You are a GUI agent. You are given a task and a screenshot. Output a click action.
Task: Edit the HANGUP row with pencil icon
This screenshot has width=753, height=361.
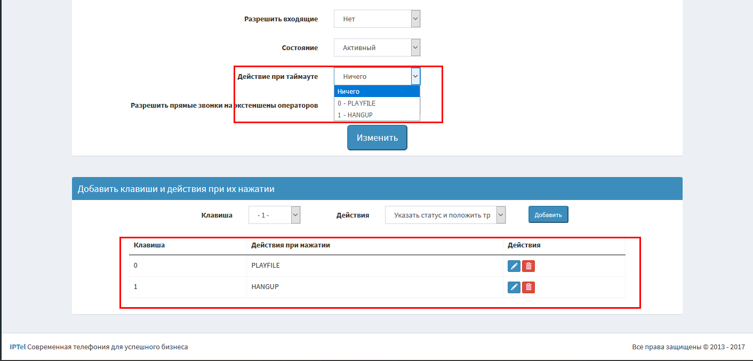point(514,287)
